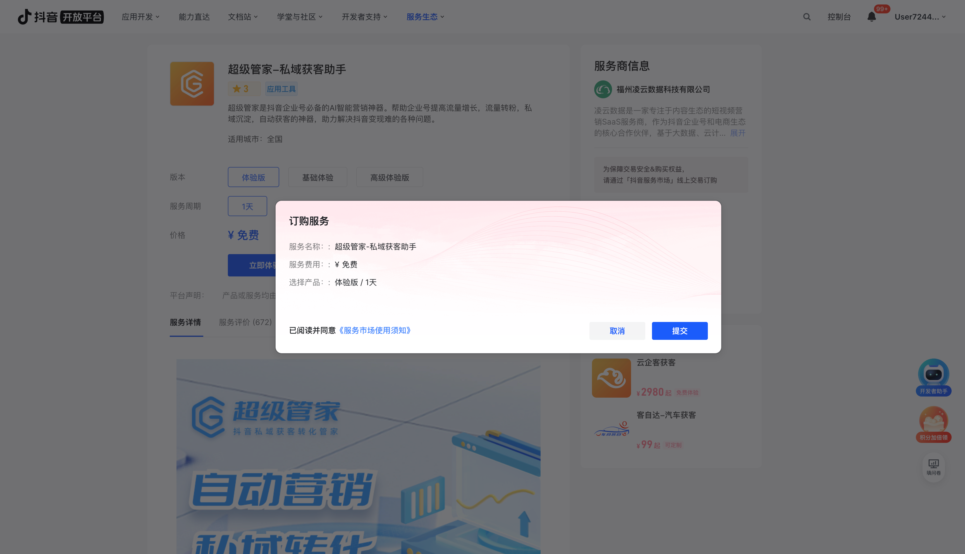
Task: Click the star rating 3 badge
Action: click(x=244, y=89)
